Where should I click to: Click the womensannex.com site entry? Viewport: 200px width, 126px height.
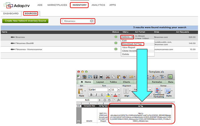tap(164, 49)
